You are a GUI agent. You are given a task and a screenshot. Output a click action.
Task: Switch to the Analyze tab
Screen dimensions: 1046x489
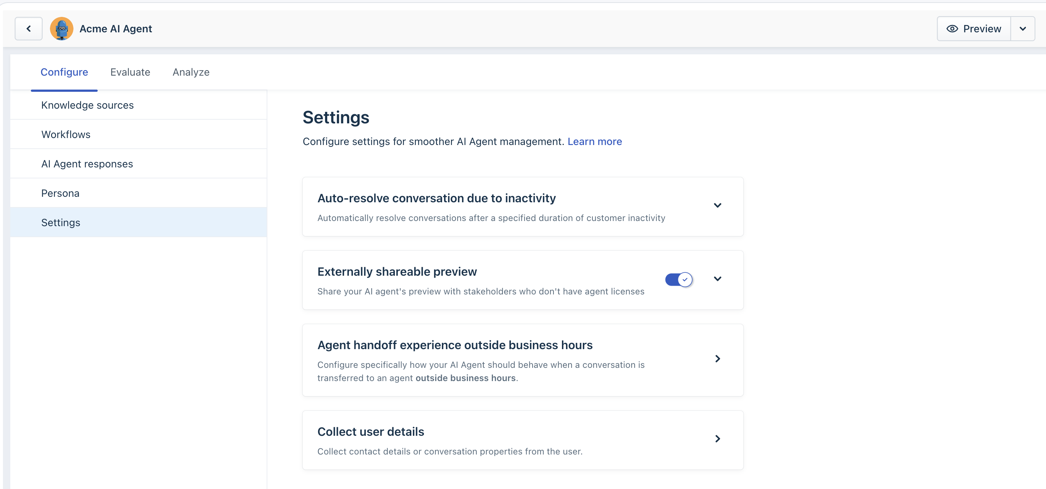191,72
